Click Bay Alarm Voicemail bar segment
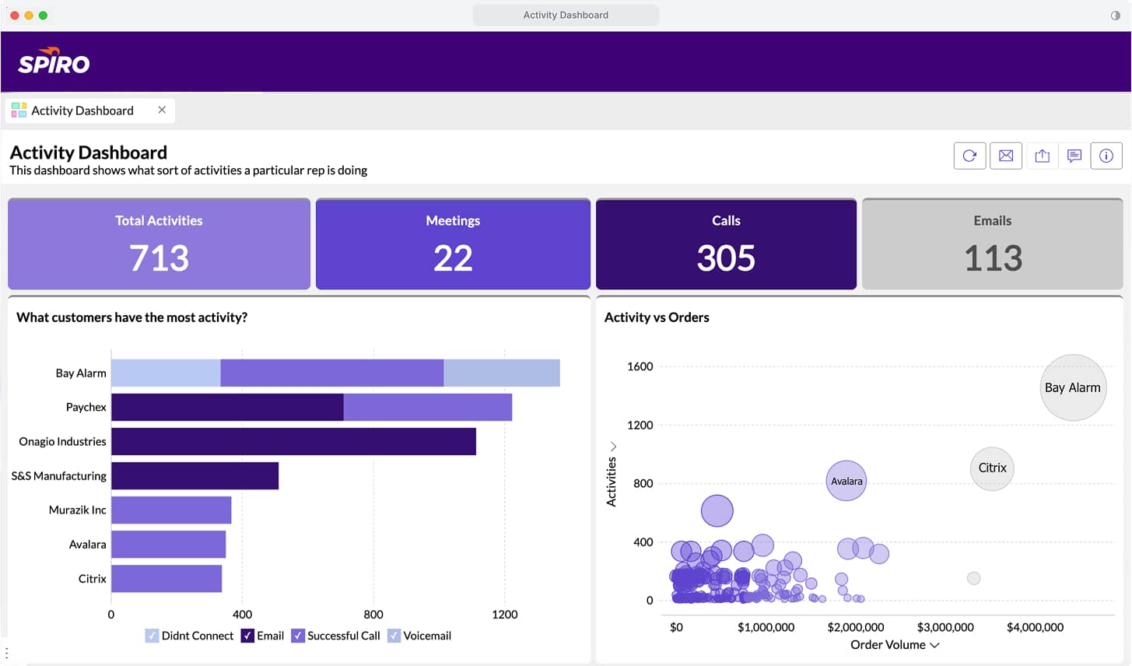 click(x=502, y=373)
